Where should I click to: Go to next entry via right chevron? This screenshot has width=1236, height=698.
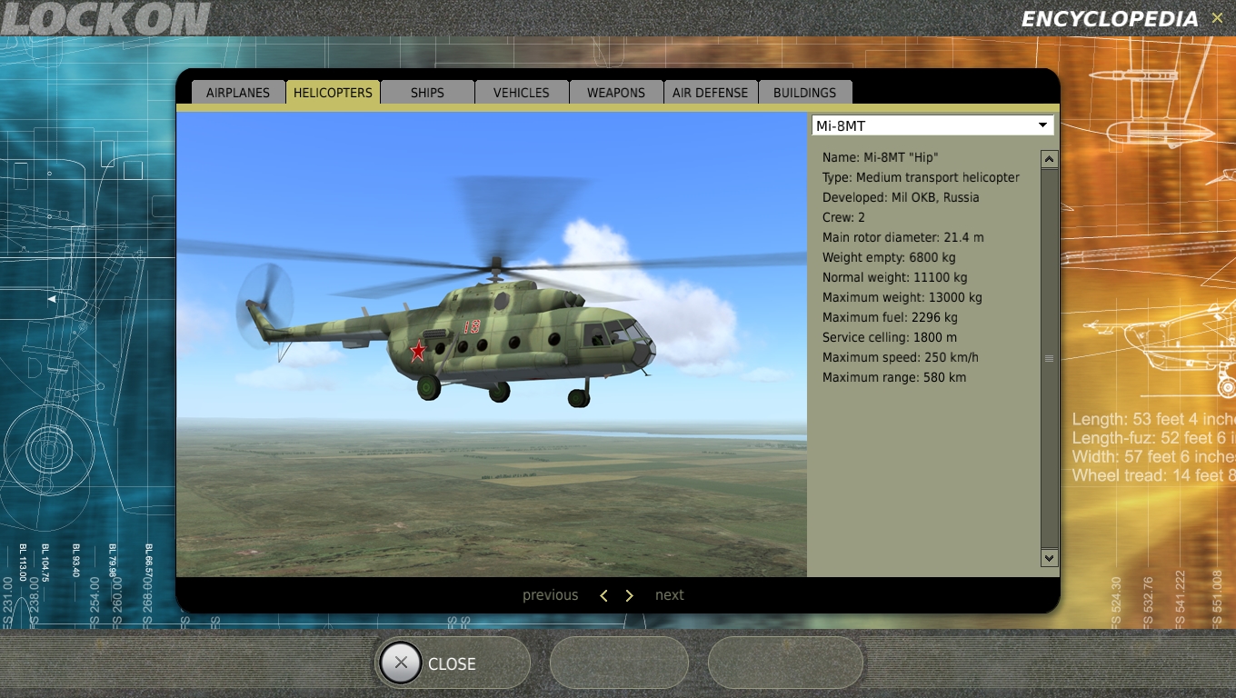point(629,595)
